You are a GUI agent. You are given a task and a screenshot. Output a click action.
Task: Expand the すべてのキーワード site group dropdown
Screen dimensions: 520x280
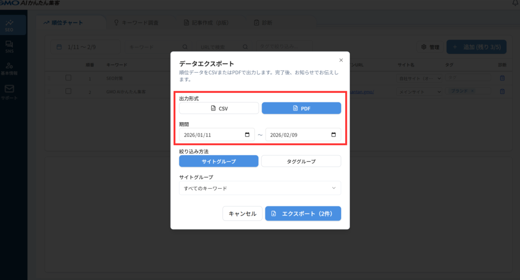(259, 188)
